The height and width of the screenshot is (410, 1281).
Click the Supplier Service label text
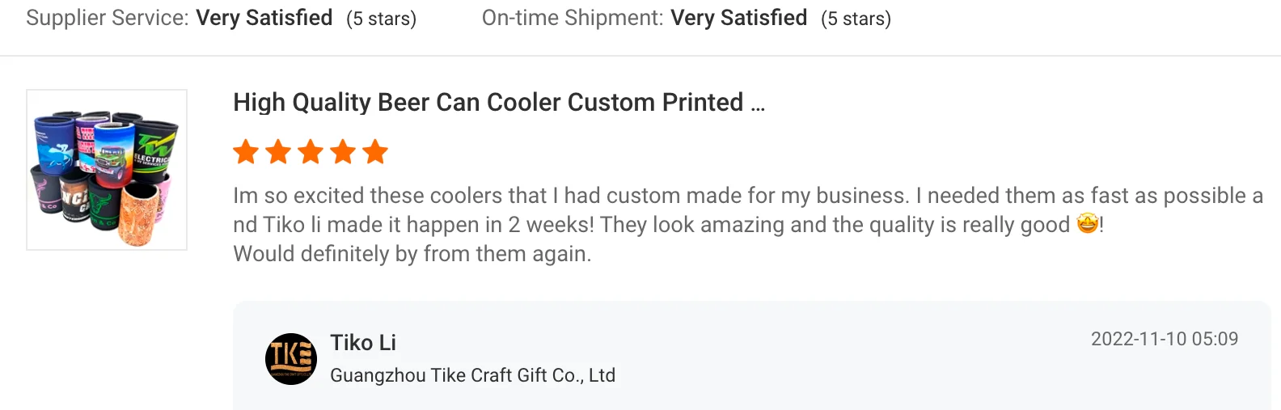click(108, 18)
